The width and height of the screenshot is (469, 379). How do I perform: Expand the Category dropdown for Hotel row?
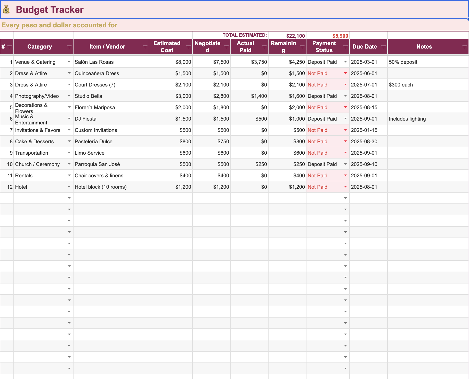(69, 187)
